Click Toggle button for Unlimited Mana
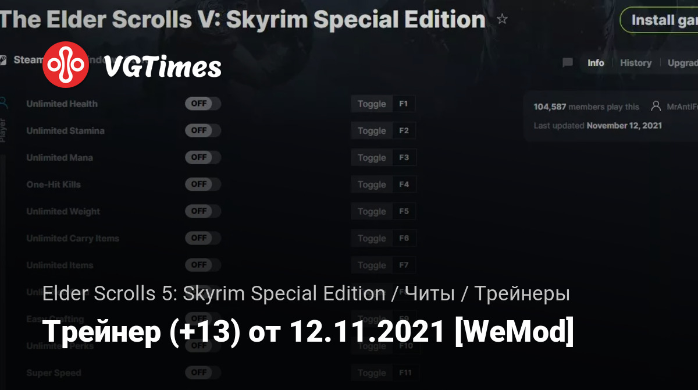This screenshot has height=390, width=698. [372, 158]
